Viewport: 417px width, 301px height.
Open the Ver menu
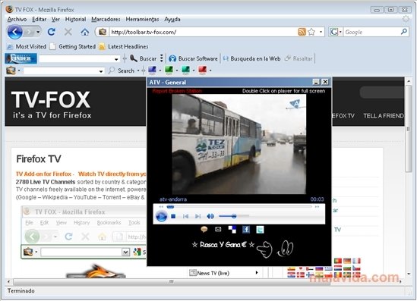(55, 20)
